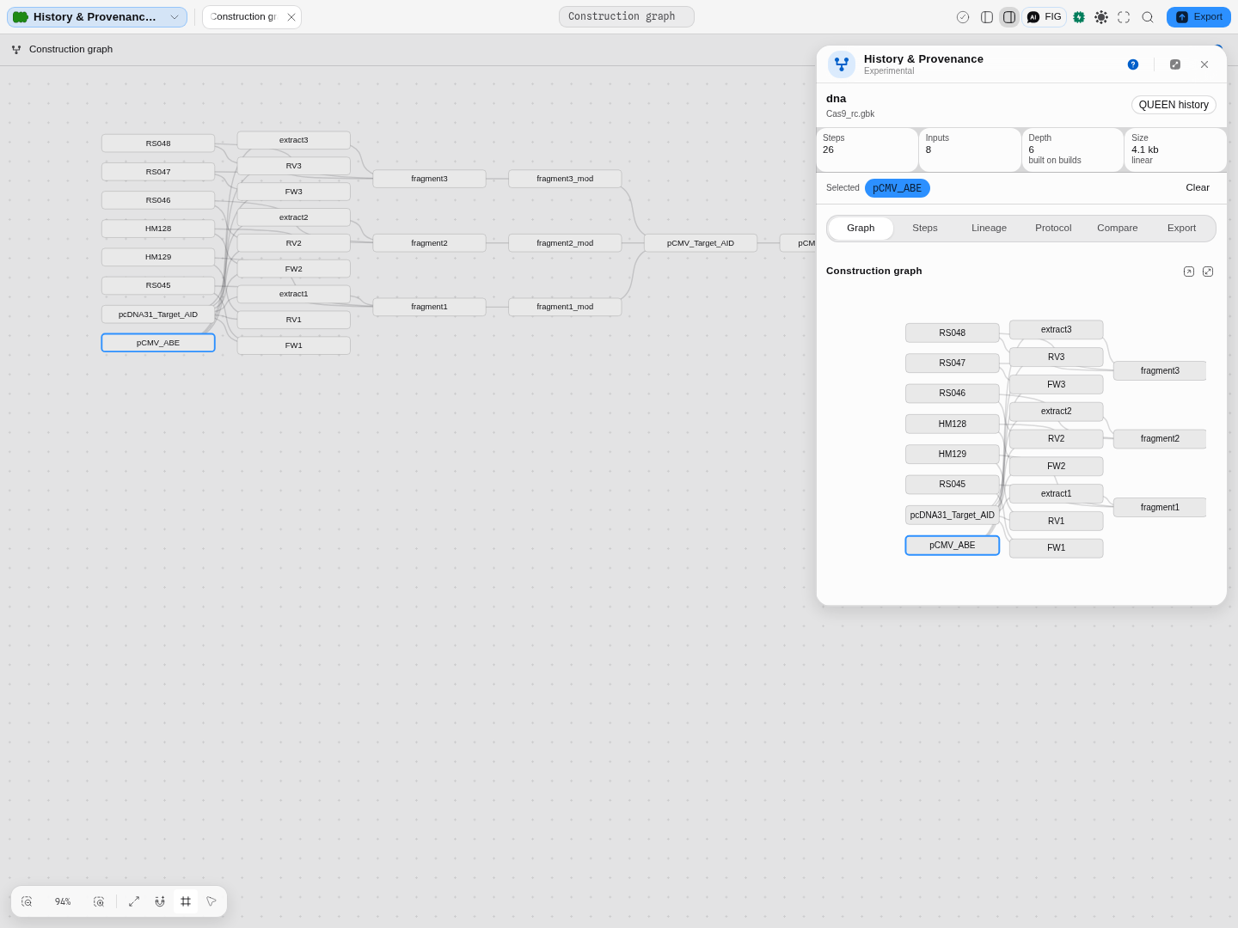Select the Graph tab
1238x928 pixels.
point(861,228)
